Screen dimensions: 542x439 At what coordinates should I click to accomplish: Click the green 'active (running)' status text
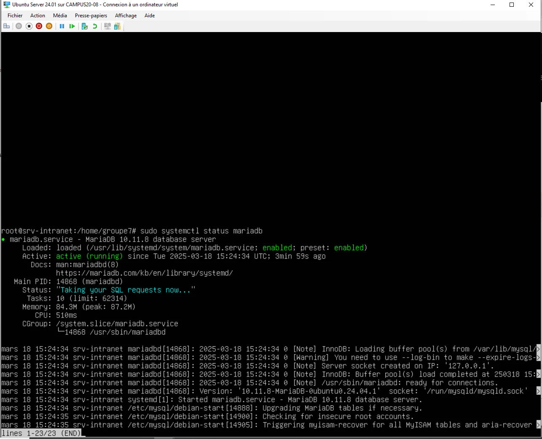[89, 256]
